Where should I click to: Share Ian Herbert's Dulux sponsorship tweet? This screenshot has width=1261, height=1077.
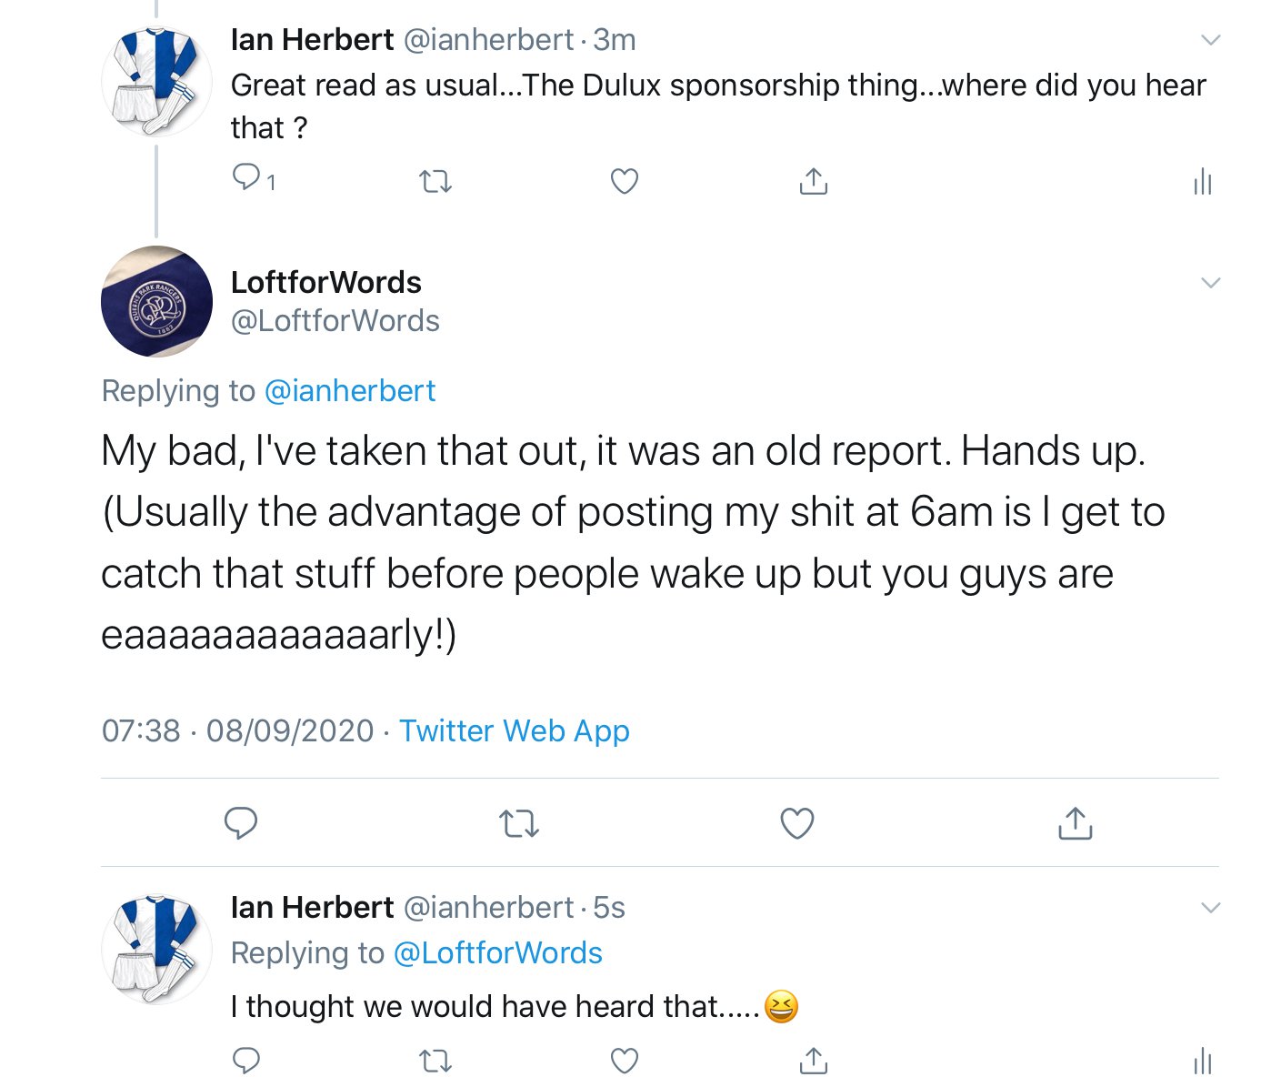tap(813, 181)
